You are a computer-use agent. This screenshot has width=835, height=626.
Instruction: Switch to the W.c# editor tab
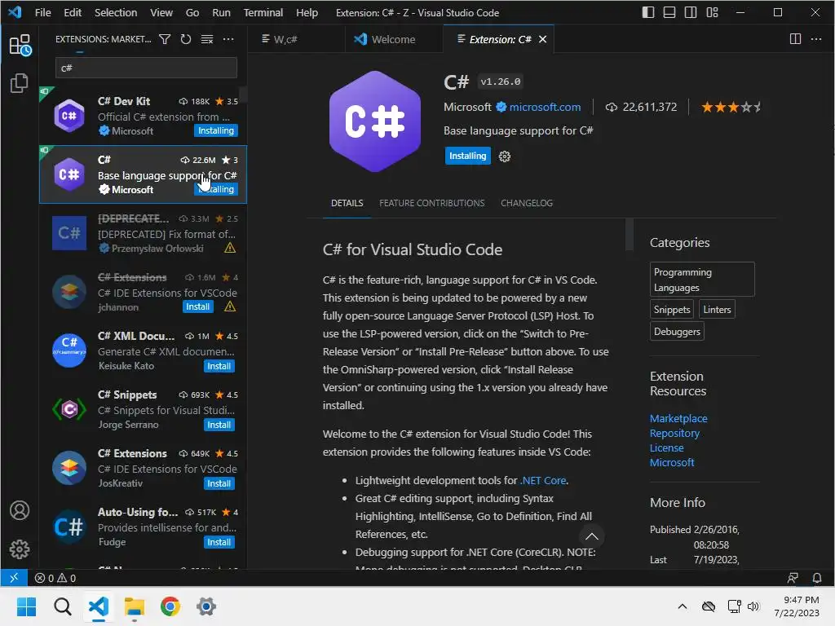pos(297,39)
